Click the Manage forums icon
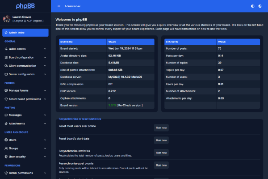 click(6, 90)
